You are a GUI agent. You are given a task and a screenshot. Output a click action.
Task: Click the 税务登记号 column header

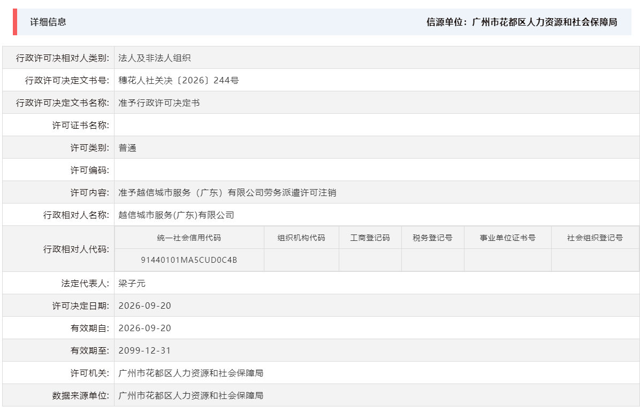pos(433,238)
